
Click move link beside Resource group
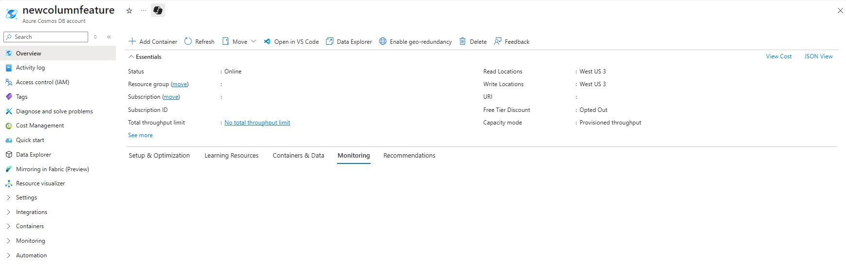[180, 84]
